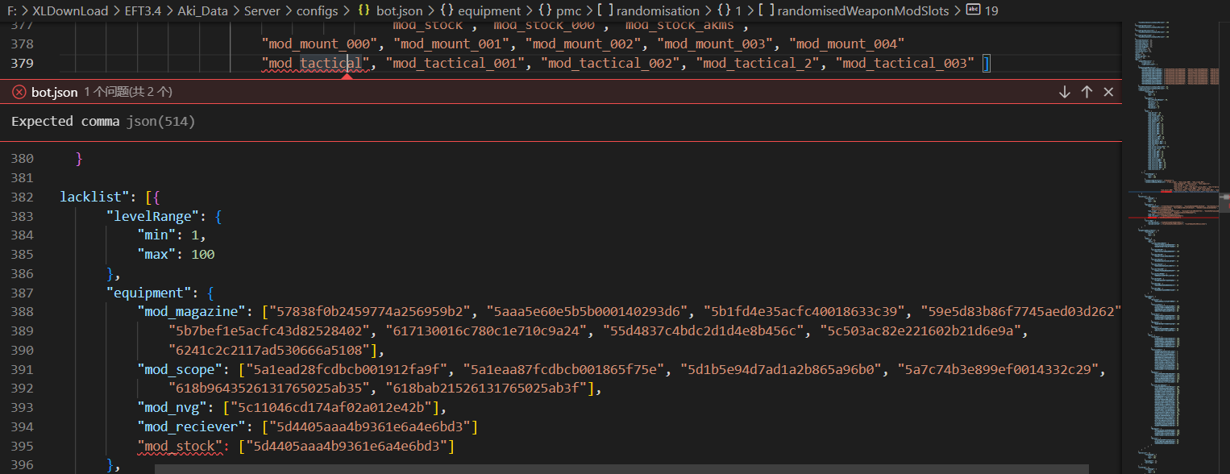The width and height of the screenshot is (1230, 474).
Task: Open the pmc breadcrumb dropdown
Action: [568, 10]
